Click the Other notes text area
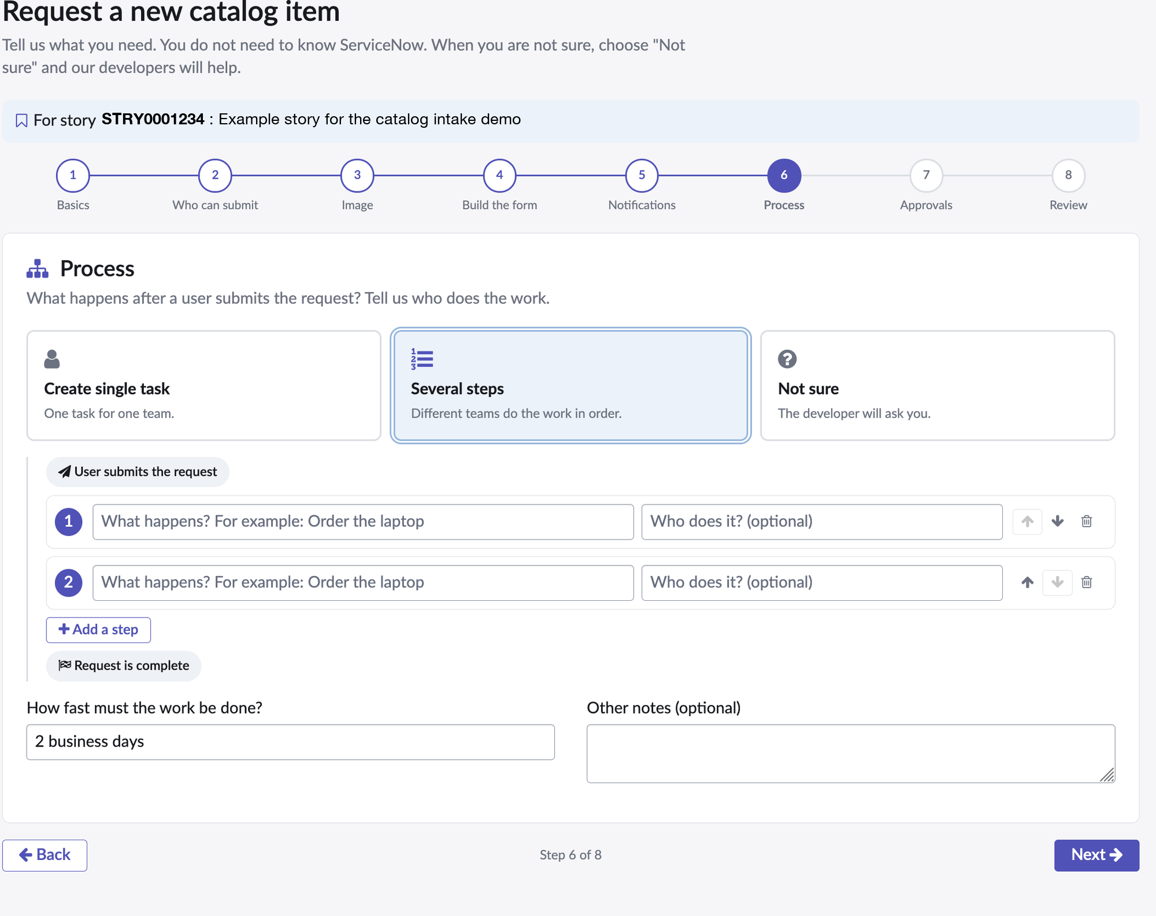The image size is (1156, 916). pyautogui.click(x=851, y=754)
